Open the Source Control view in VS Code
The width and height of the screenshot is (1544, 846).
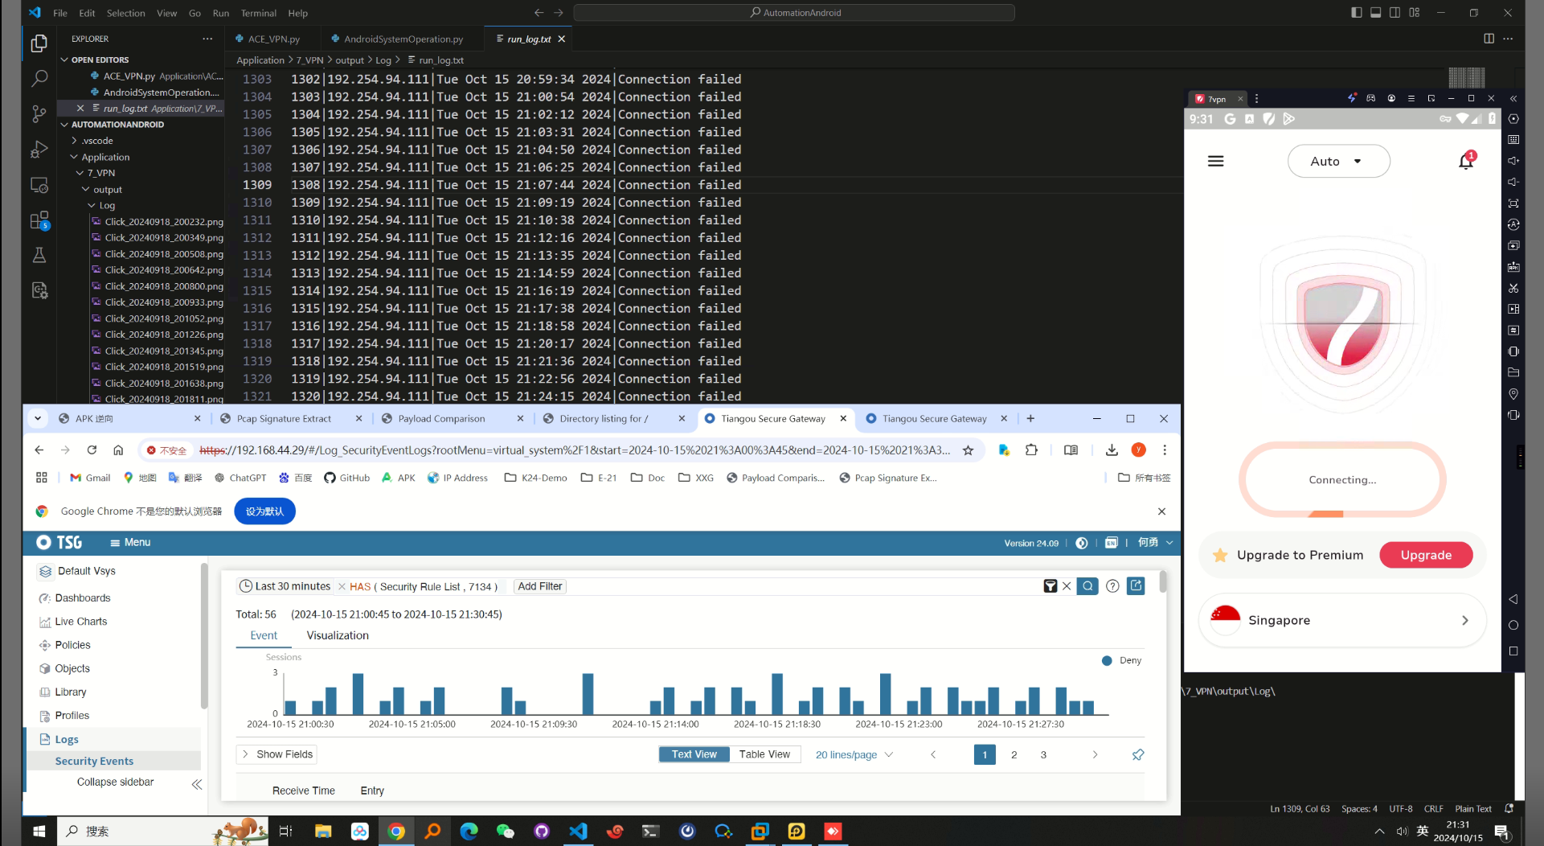point(39,113)
